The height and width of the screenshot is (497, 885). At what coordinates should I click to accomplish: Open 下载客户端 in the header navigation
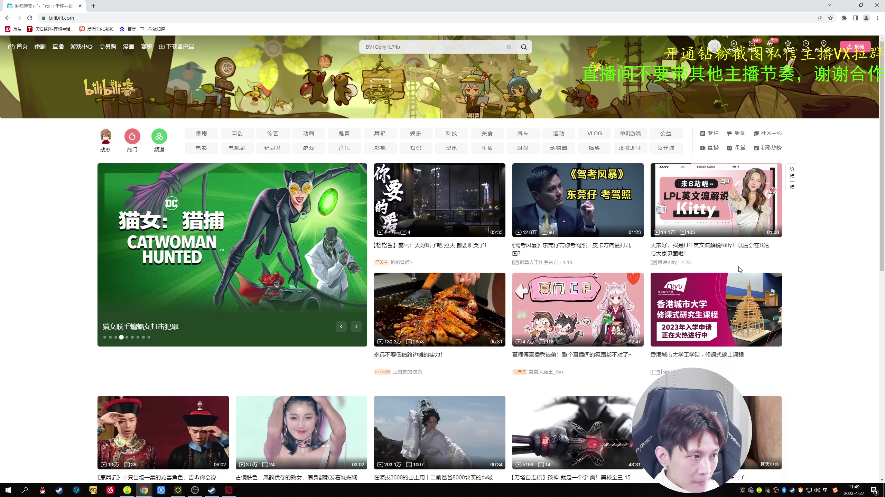pos(176,47)
